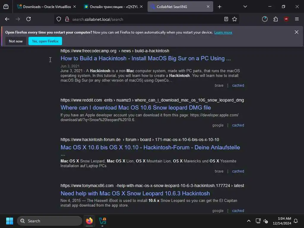Click the forward navigation arrow
The image size is (304, 228).
click(18, 19)
